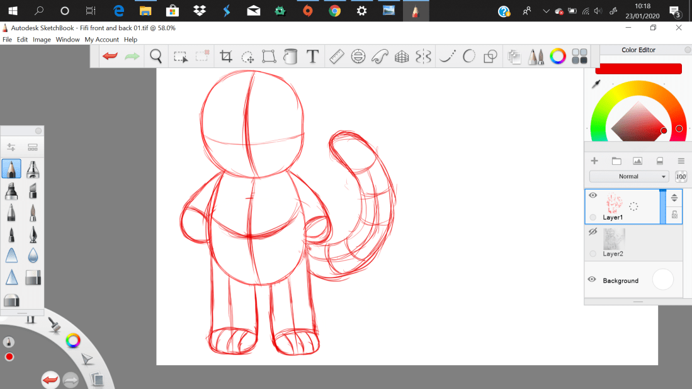Add a new layer with plus button

594,161
